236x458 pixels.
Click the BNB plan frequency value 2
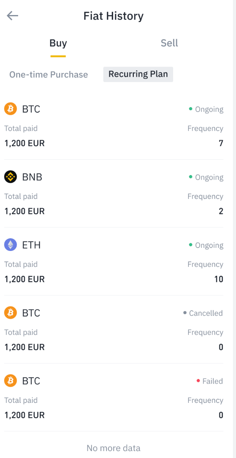[221, 211]
